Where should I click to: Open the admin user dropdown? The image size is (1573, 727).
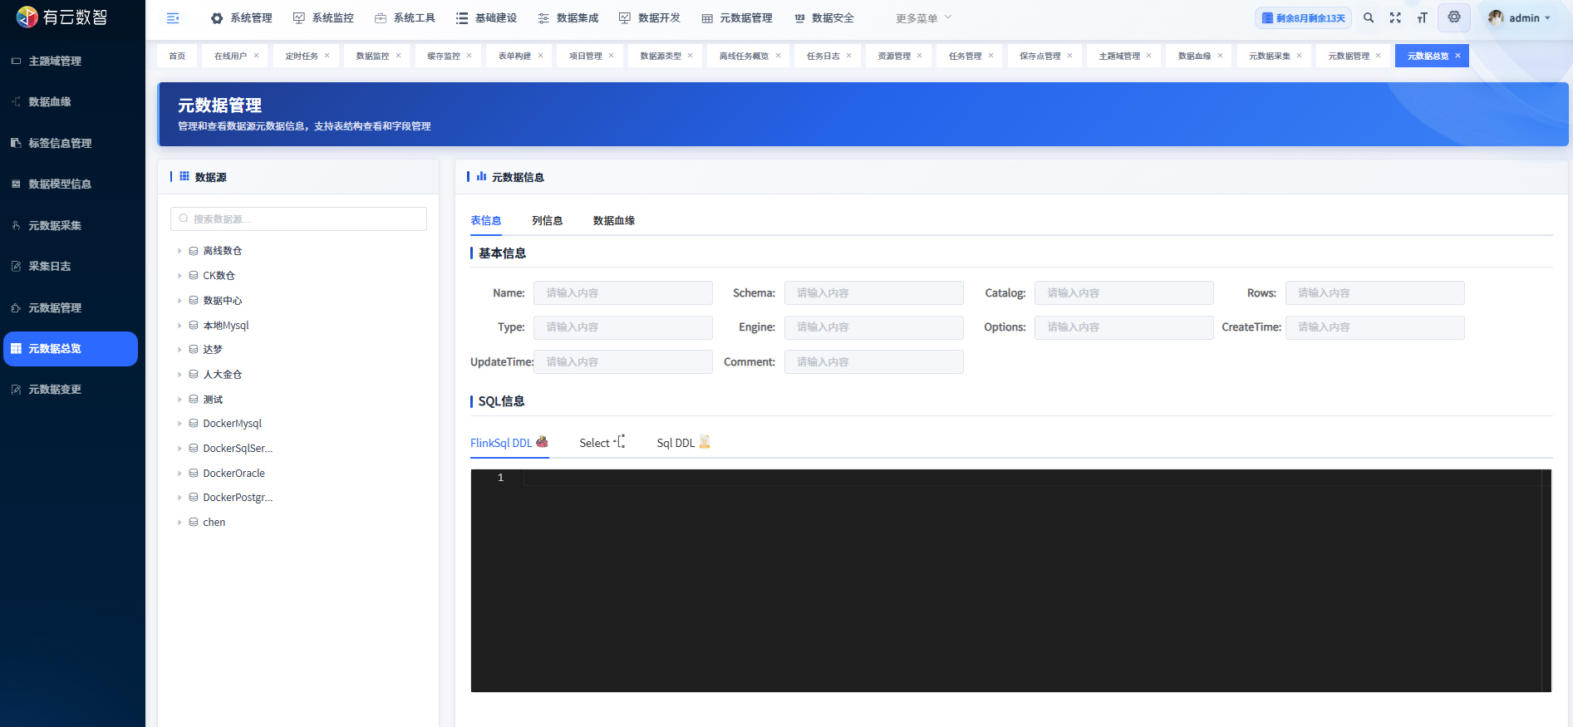point(1520,18)
